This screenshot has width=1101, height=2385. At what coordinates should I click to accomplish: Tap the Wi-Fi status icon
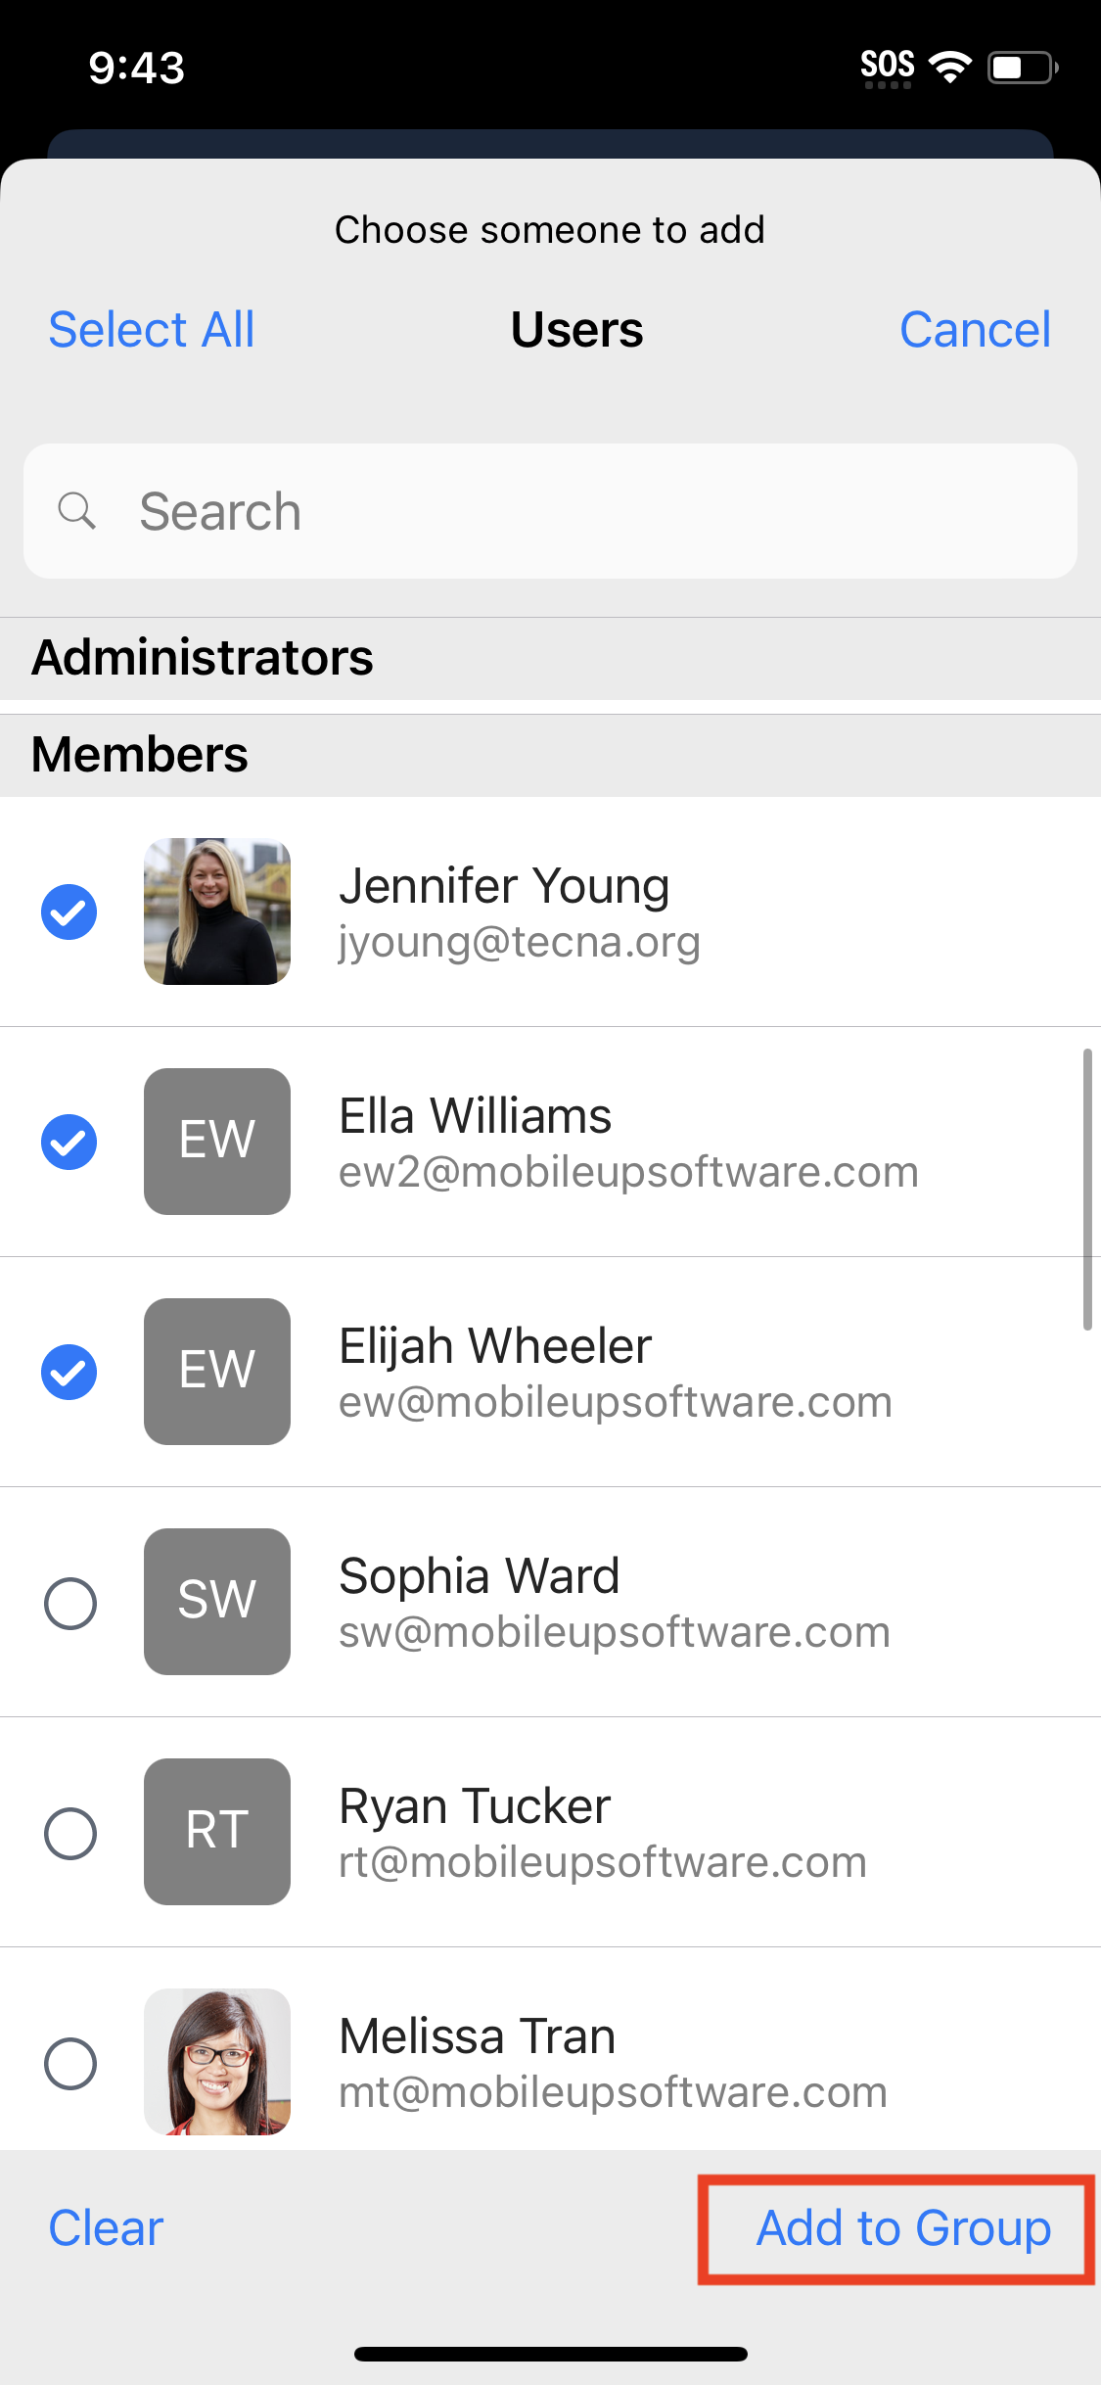(x=949, y=67)
